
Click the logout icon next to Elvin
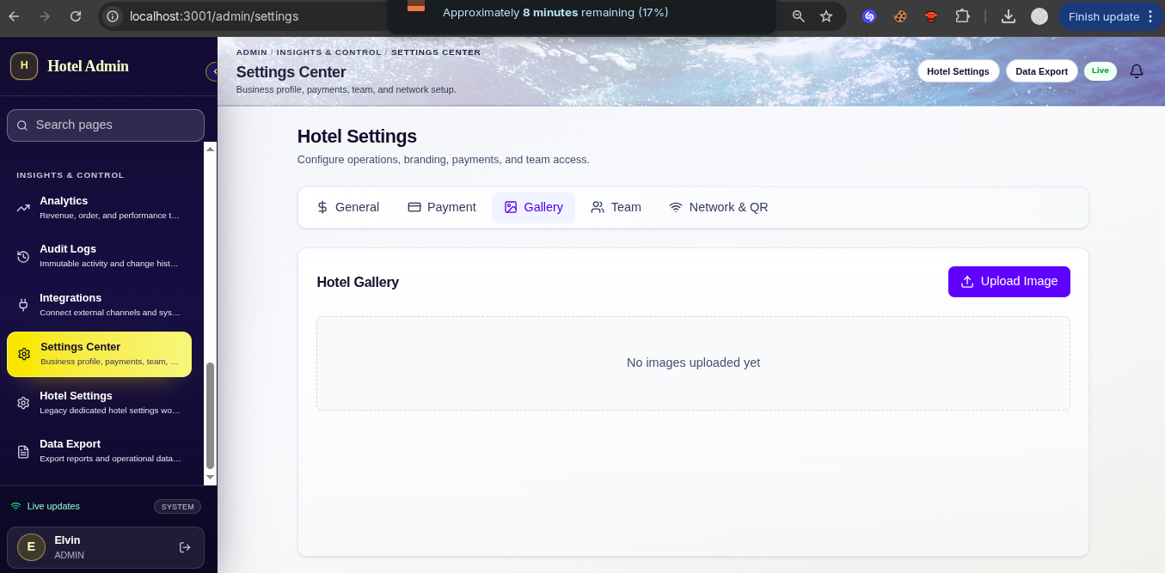185,547
